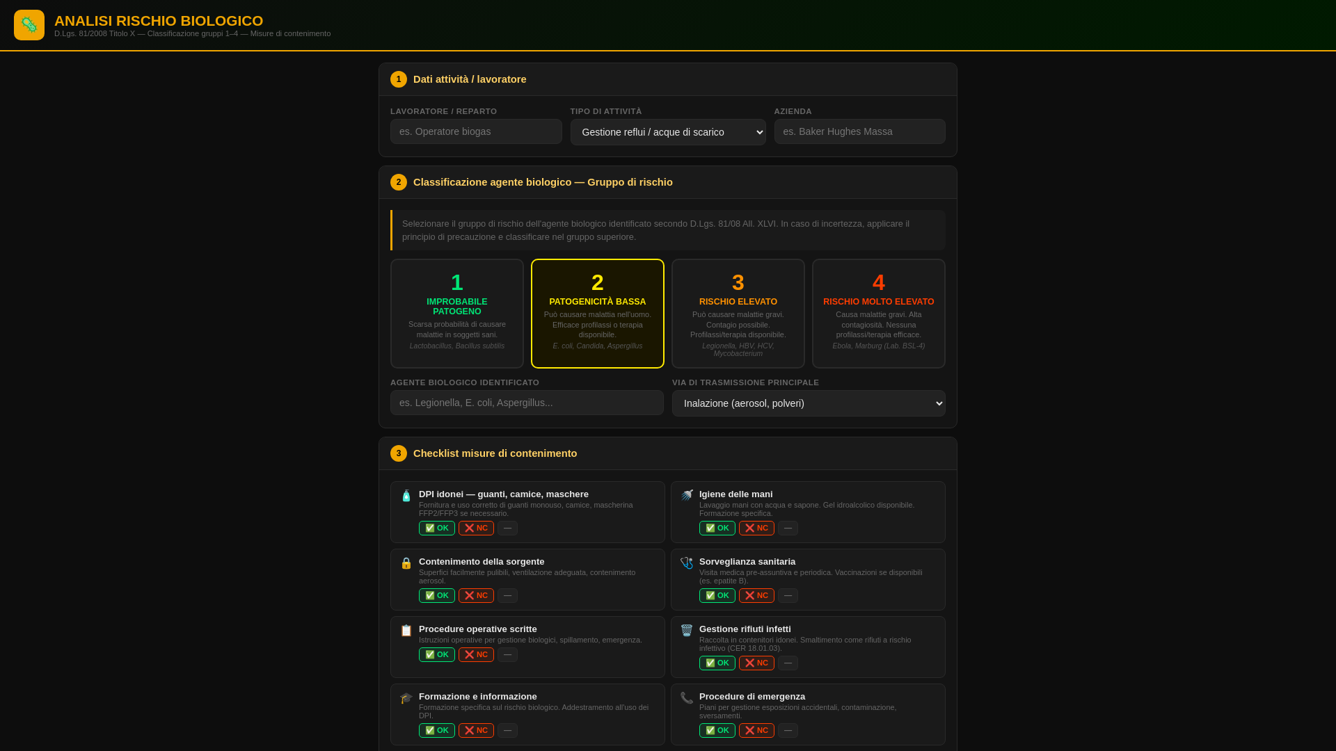The image size is (1336, 751).
Task: Mark Igiene delle mani as NC
Action: (x=756, y=528)
